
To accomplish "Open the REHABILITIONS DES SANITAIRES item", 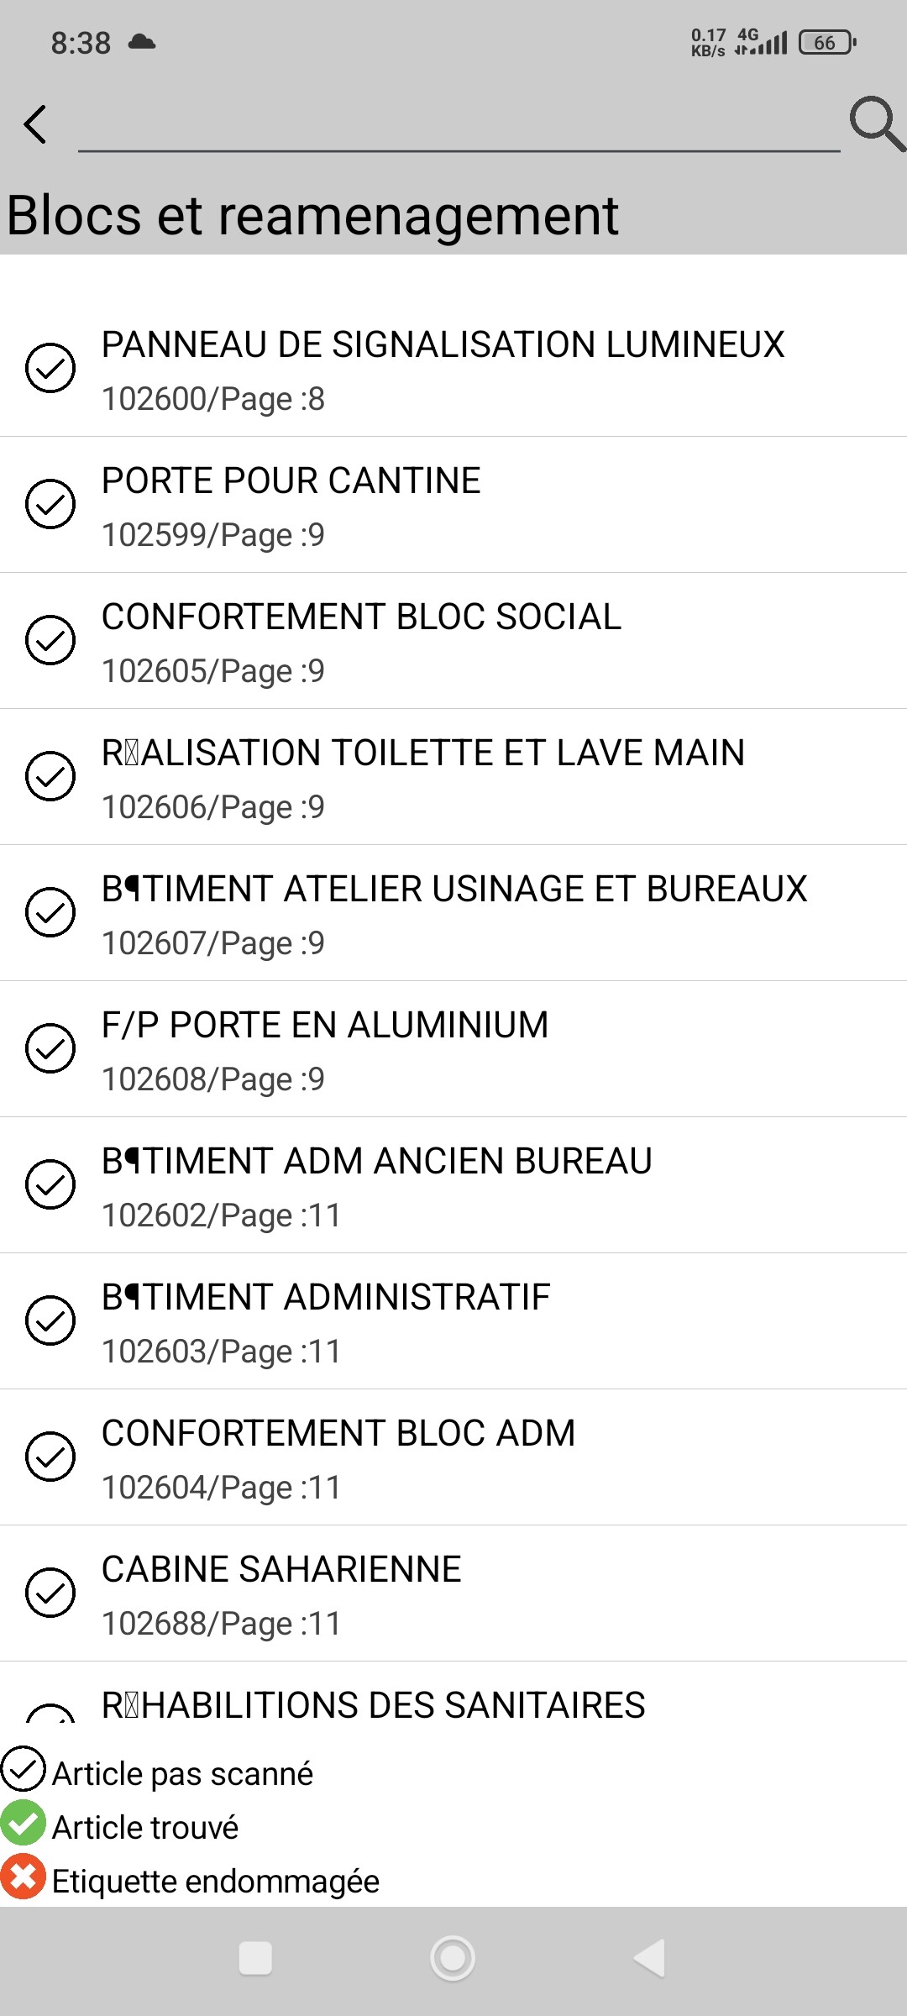I will pyautogui.click(x=373, y=1706).
